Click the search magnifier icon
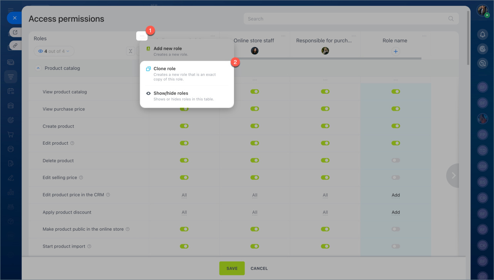494x280 pixels. (x=451, y=19)
